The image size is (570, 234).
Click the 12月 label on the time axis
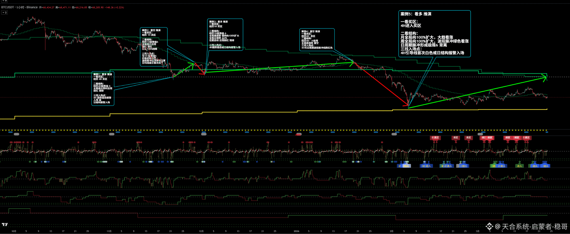[x=201, y=231]
